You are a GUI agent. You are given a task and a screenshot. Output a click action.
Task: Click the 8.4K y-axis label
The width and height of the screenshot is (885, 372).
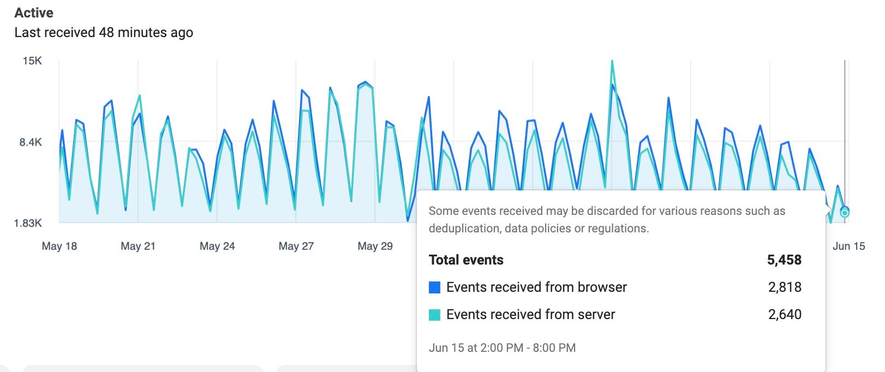click(31, 142)
